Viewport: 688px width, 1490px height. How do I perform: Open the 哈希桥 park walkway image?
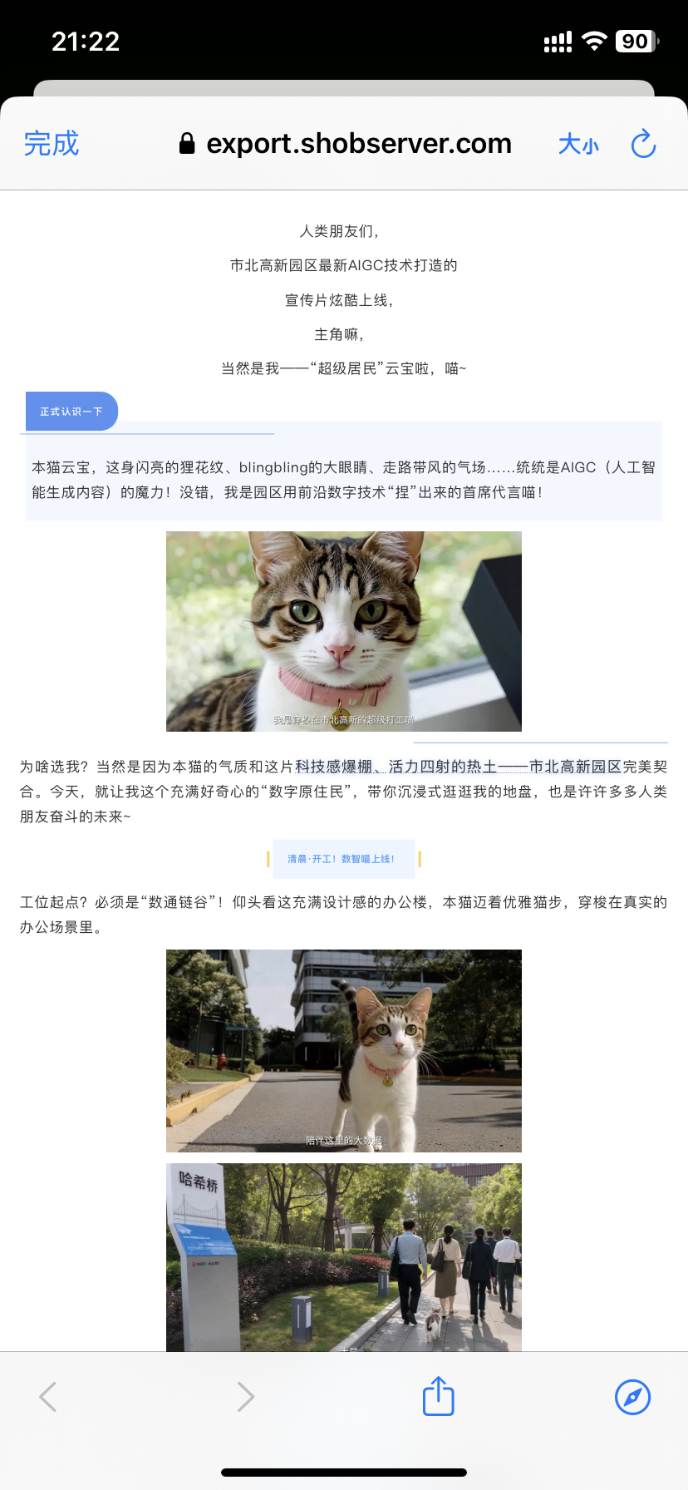coord(344,1257)
